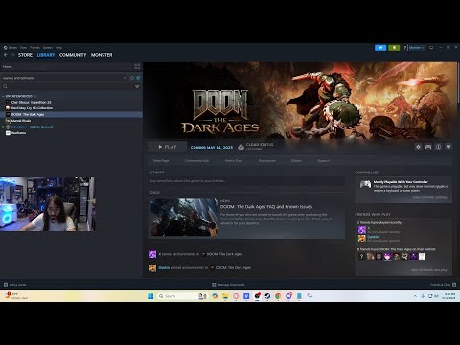Image resolution: width=460 pixels, height=345 pixels.
Task: Open game settings gear icon
Action: point(418,147)
